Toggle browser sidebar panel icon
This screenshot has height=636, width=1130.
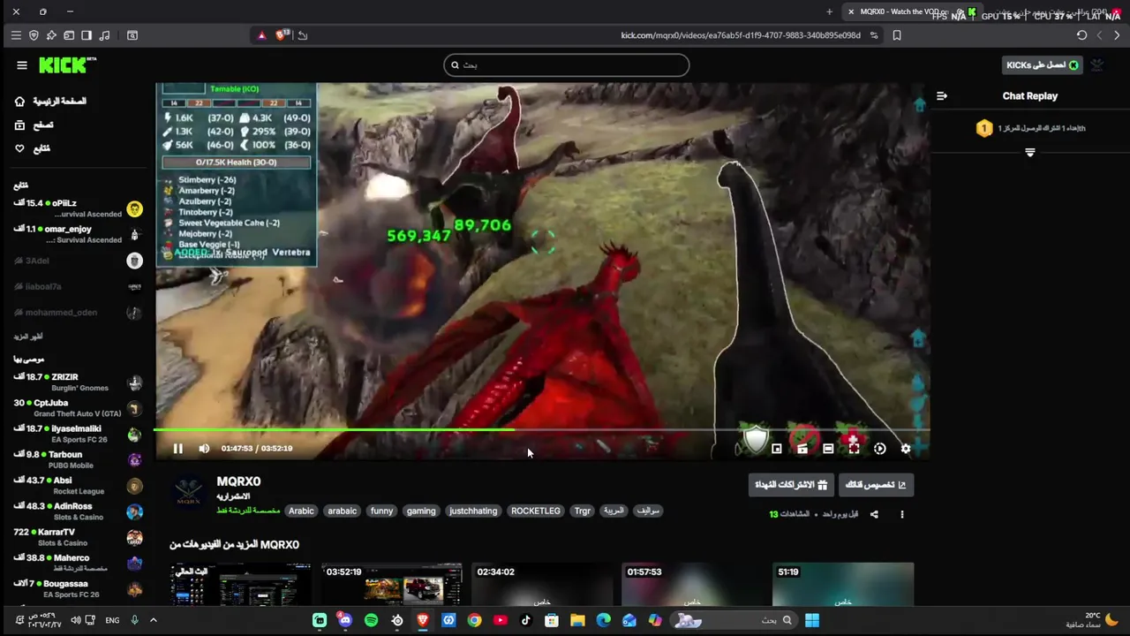click(87, 35)
